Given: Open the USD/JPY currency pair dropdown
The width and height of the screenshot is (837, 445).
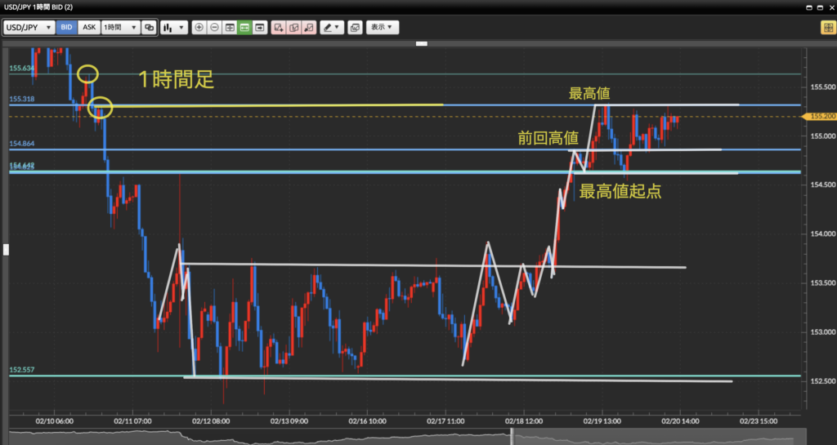Looking at the screenshot, I should pyautogui.click(x=29, y=27).
